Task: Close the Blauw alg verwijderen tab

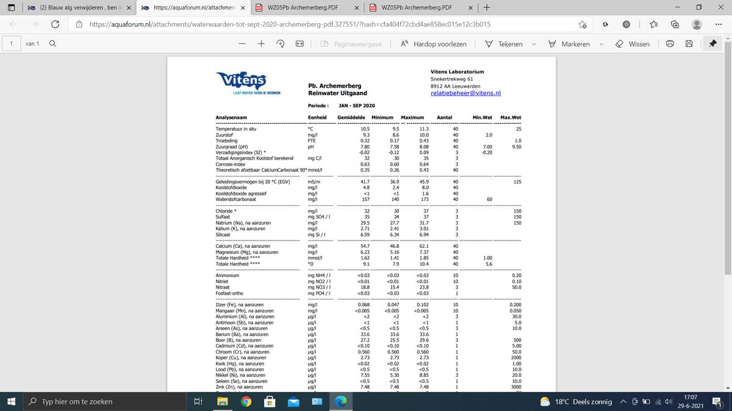Action: click(129, 8)
